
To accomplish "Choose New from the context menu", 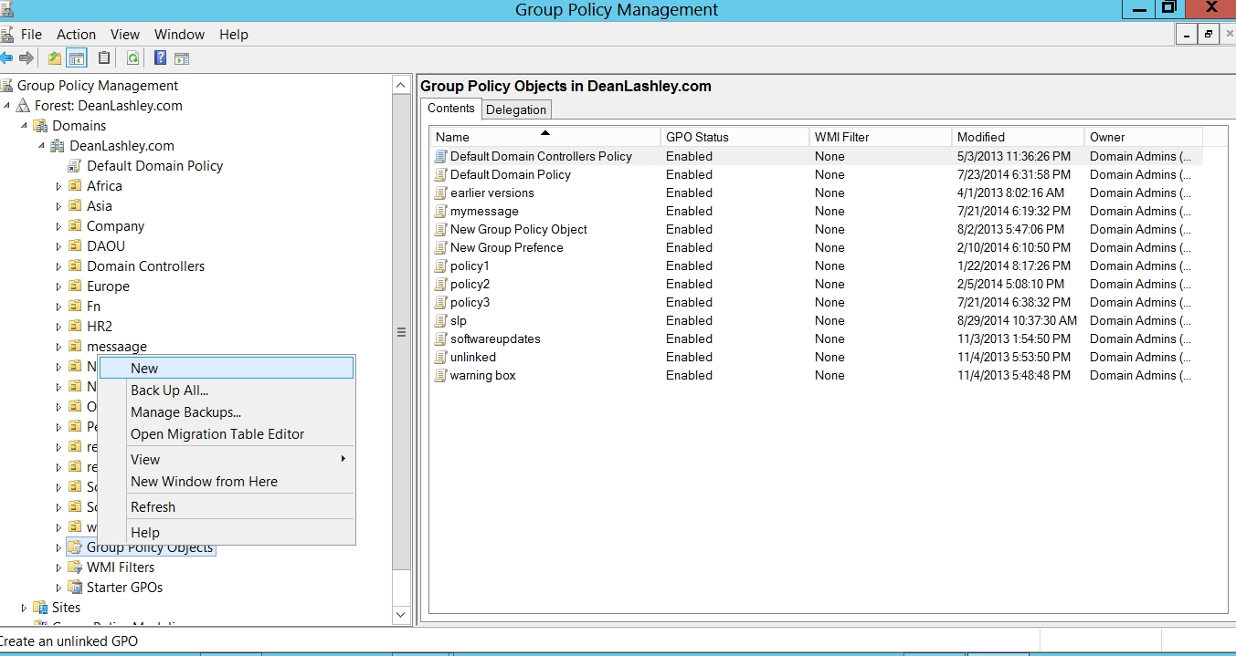I will coord(144,369).
